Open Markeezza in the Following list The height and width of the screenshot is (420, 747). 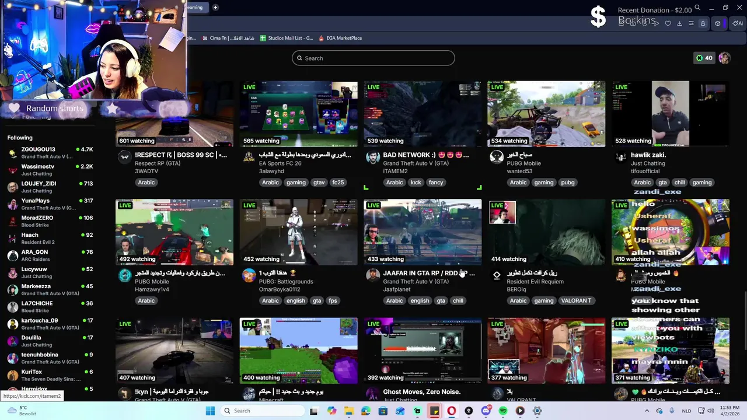(50, 289)
